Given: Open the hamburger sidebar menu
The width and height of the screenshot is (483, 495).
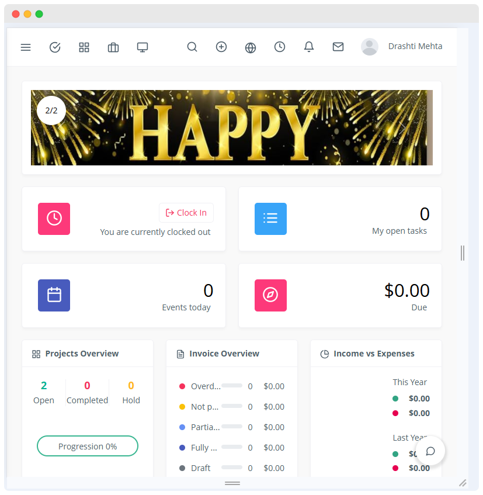Looking at the screenshot, I should 26,47.
